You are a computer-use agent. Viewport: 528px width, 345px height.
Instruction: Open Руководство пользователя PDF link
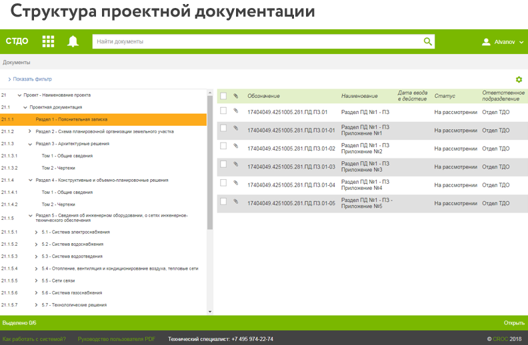coord(117,339)
